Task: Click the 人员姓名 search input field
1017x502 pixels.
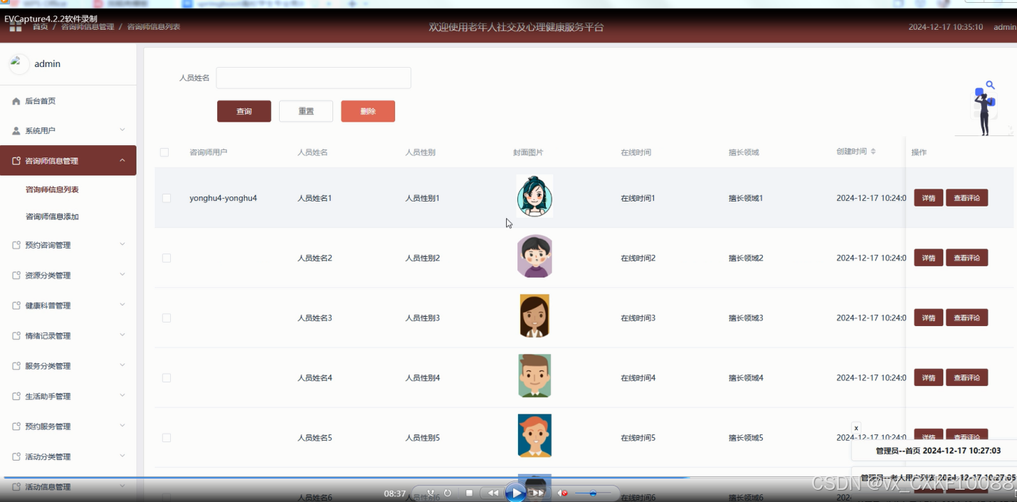Action: click(314, 78)
